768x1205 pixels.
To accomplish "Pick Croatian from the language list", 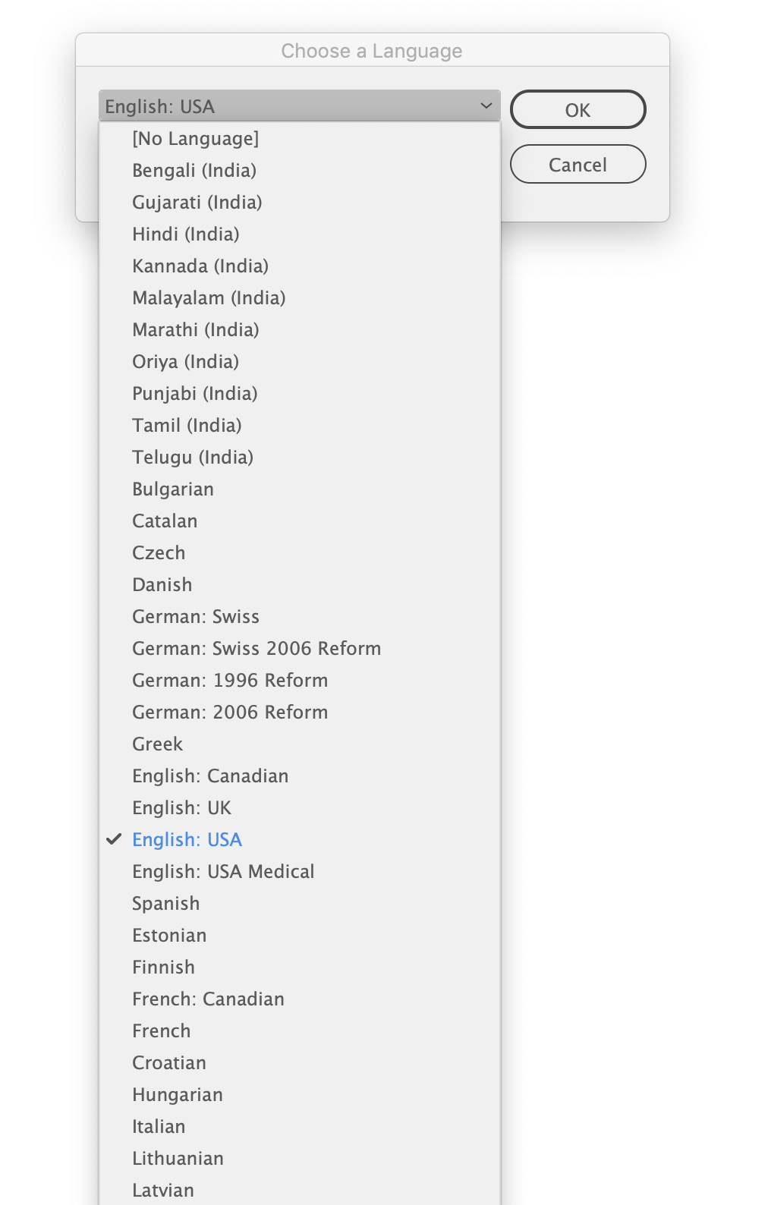I will tap(168, 1062).
